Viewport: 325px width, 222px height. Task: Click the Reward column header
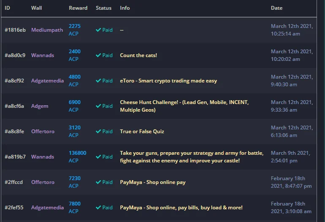click(78, 8)
